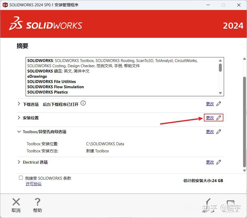
Task: Click the SOLIDWORKS installer icon in the title bar
Action: [x=5, y=5]
